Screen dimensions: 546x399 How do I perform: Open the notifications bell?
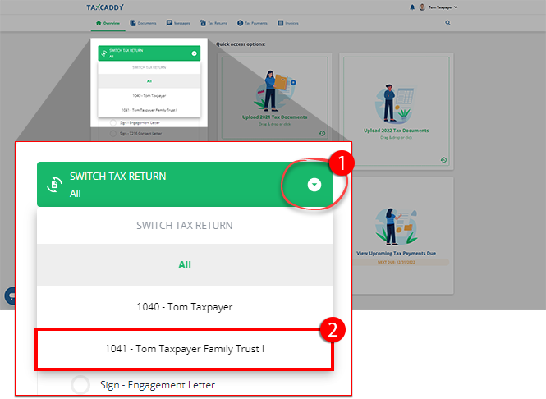point(412,7)
